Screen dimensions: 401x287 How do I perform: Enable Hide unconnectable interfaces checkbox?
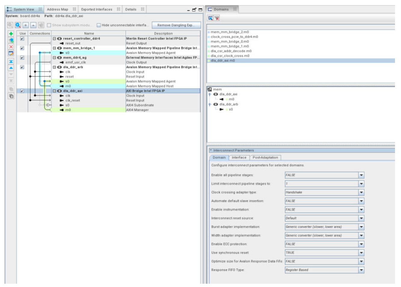pyautogui.click(x=99, y=25)
